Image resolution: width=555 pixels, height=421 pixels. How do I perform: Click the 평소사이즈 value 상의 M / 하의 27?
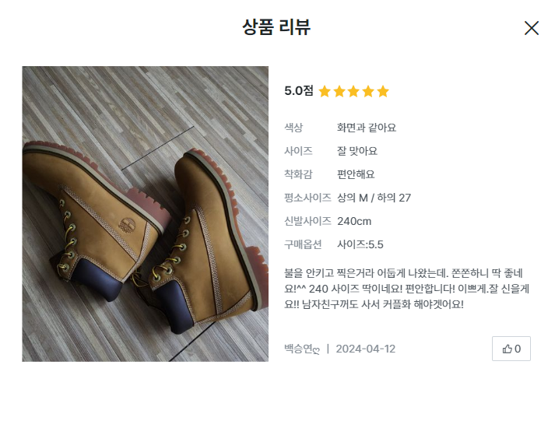pyautogui.click(x=374, y=198)
